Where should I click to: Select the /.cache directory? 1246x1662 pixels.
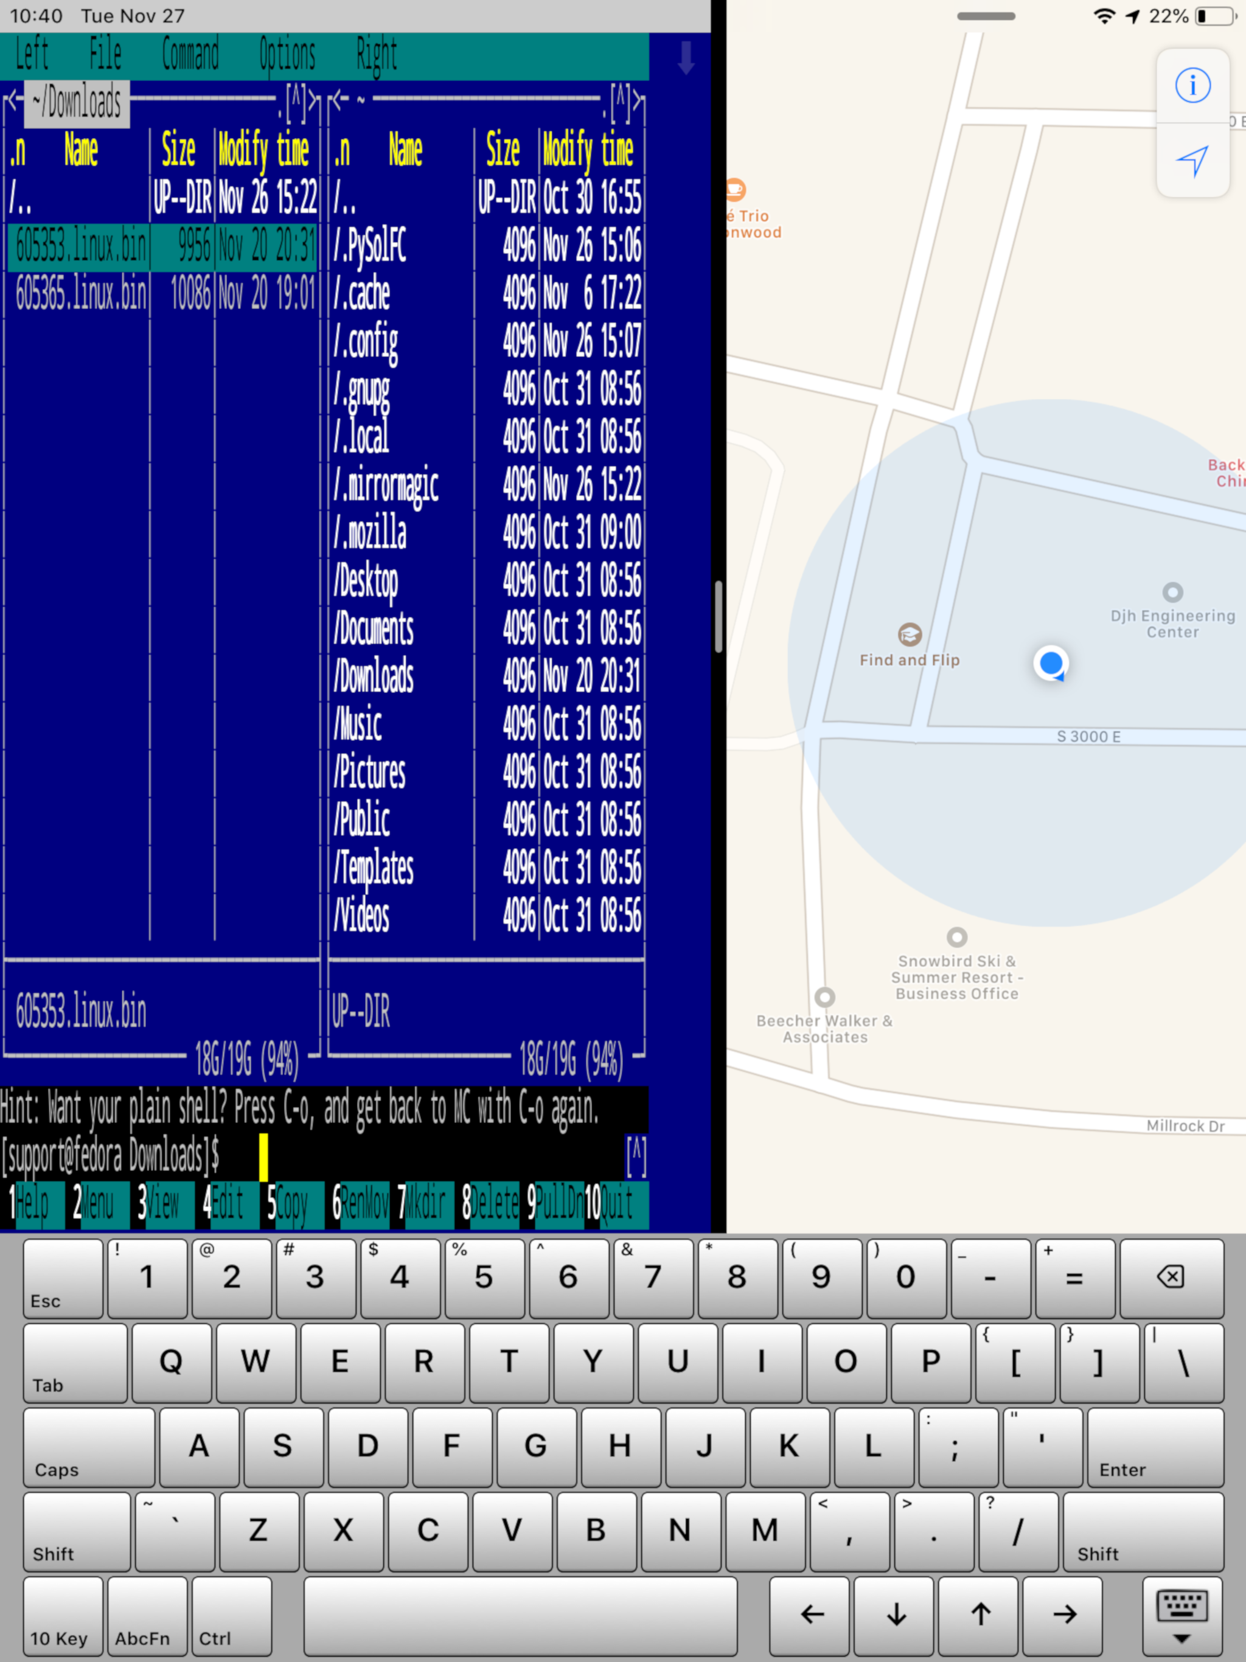[486, 293]
